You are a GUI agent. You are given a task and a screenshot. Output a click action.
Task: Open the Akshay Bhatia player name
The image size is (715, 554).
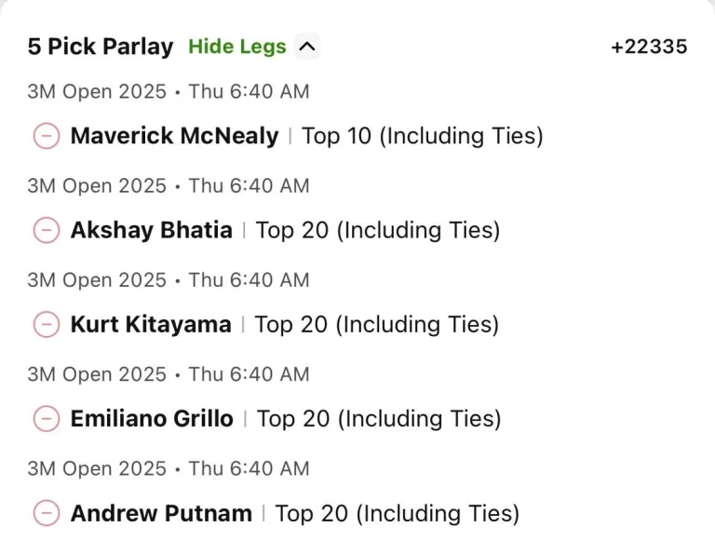(x=151, y=230)
